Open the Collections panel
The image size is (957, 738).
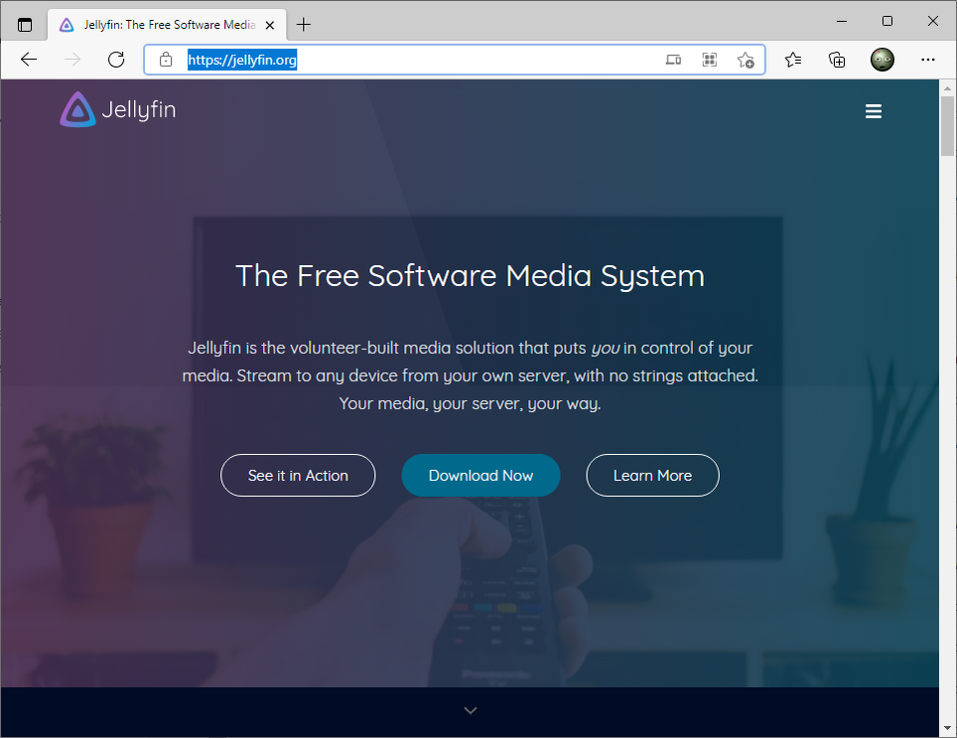pyautogui.click(x=837, y=60)
